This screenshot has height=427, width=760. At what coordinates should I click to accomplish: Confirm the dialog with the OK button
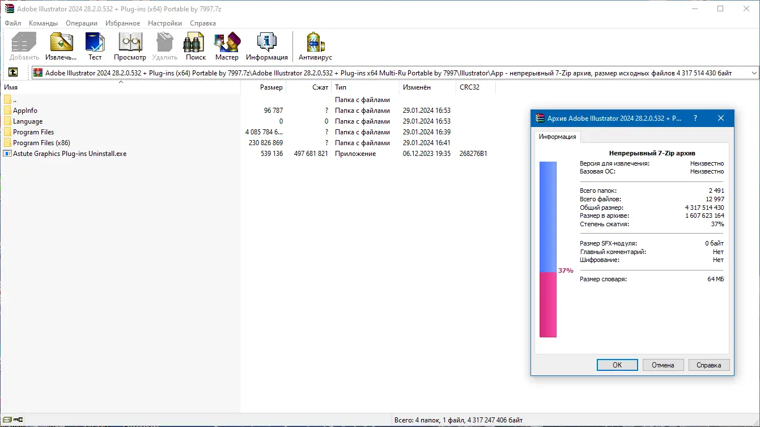[x=617, y=365]
